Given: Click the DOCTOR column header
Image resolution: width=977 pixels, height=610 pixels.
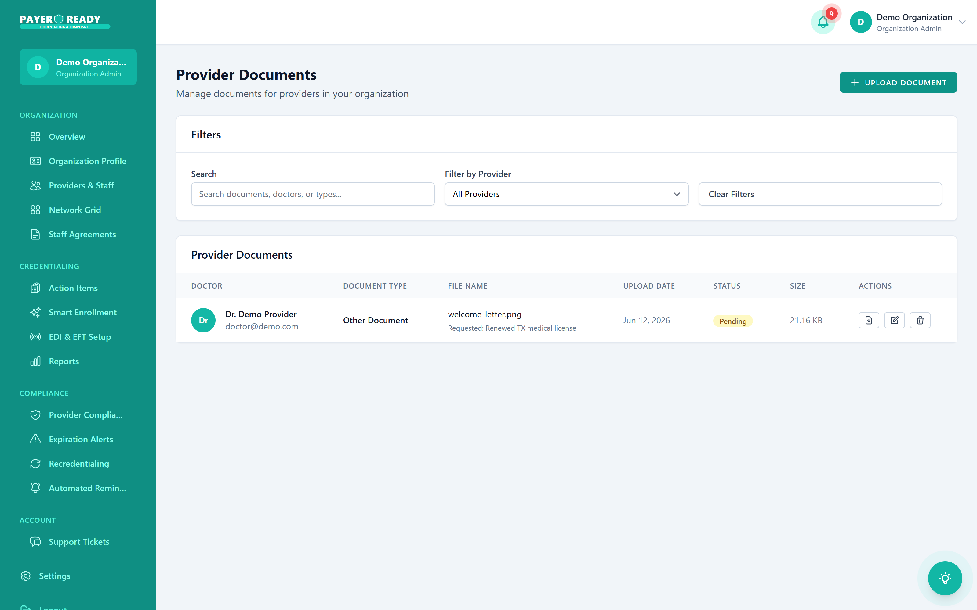Looking at the screenshot, I should (x=207, y=286).
